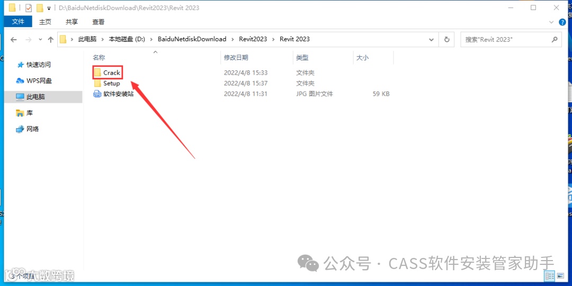Open the help question mark icon
Screen dimensions: 572x286
[x=562, y=22]
